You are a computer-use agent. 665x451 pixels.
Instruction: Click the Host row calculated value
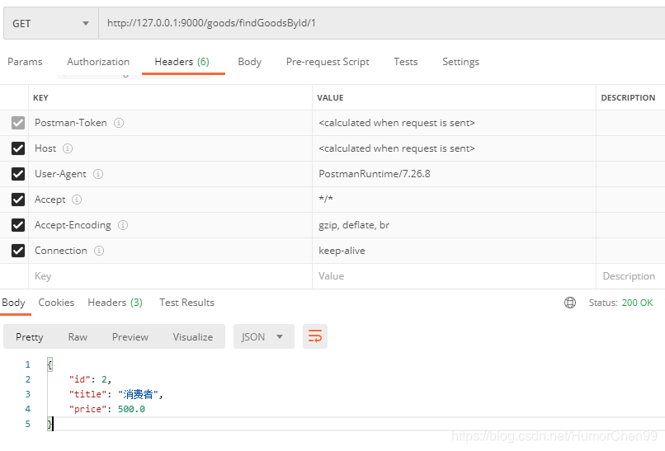pos(397,148)
